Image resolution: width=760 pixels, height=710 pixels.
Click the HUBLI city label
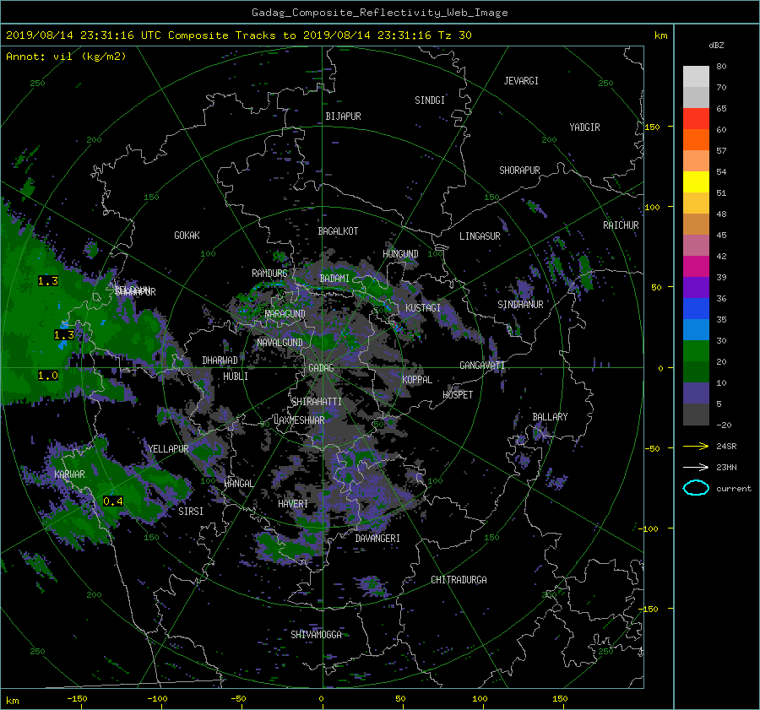coord(236,377)
